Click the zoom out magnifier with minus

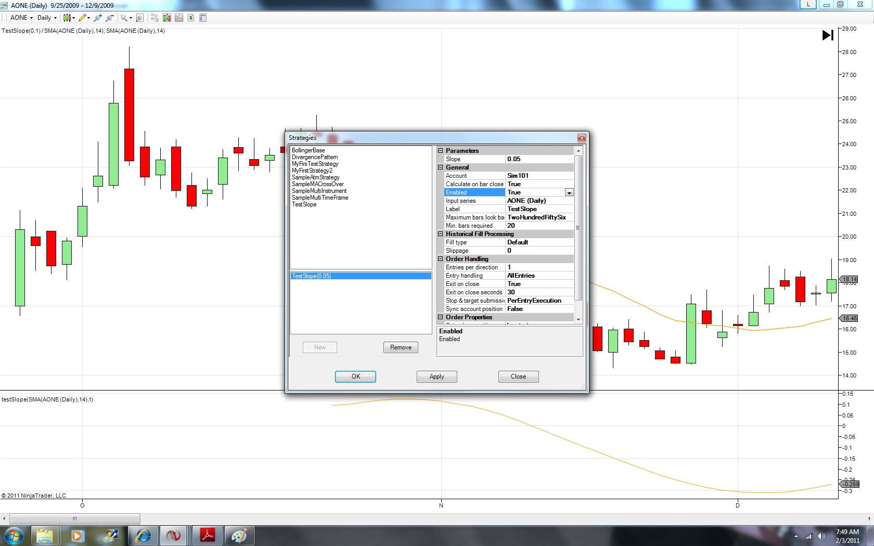tap(109, 18)
